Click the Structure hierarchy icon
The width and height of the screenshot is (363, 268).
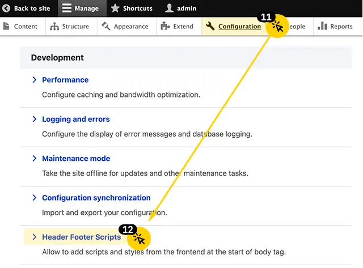[x=54, y=26]
